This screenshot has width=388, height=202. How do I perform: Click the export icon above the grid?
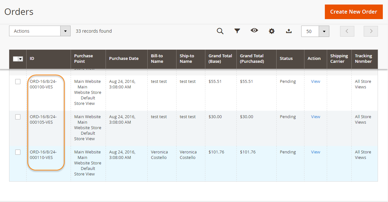(x=289, y=31)
